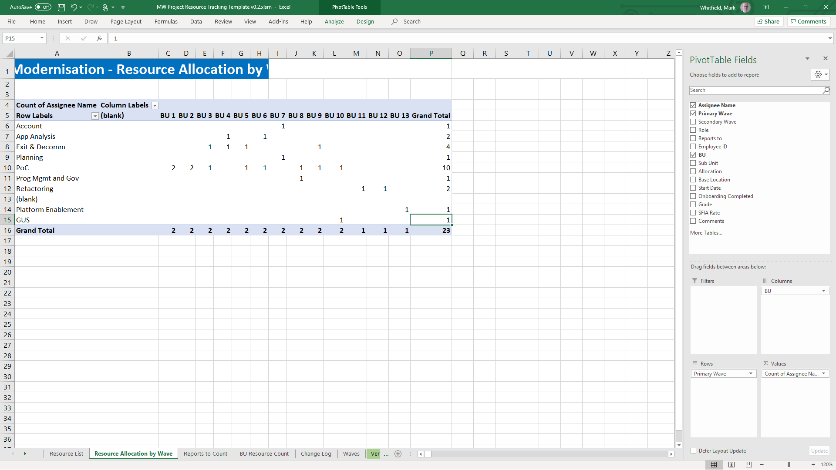The height and width of the screenshot is (470, 836).
Task: Click the Share button
Action: pyautogui.click(x=769, y=21)
